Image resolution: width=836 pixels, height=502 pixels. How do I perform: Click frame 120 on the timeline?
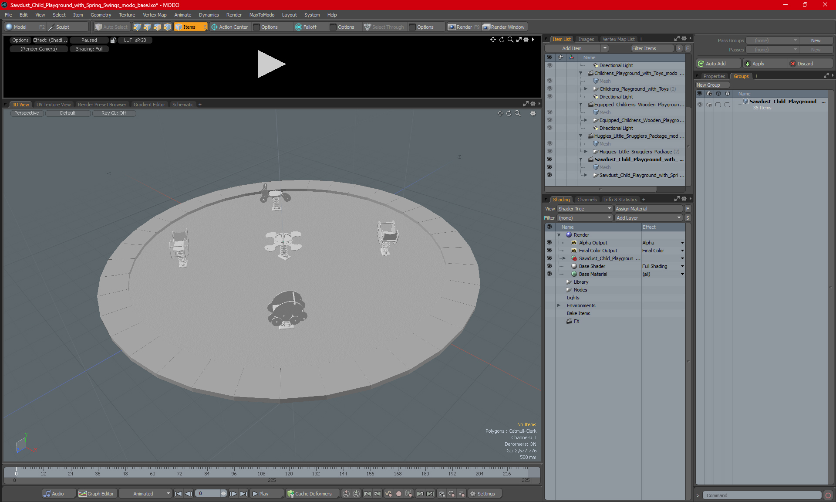coord(289,472)
